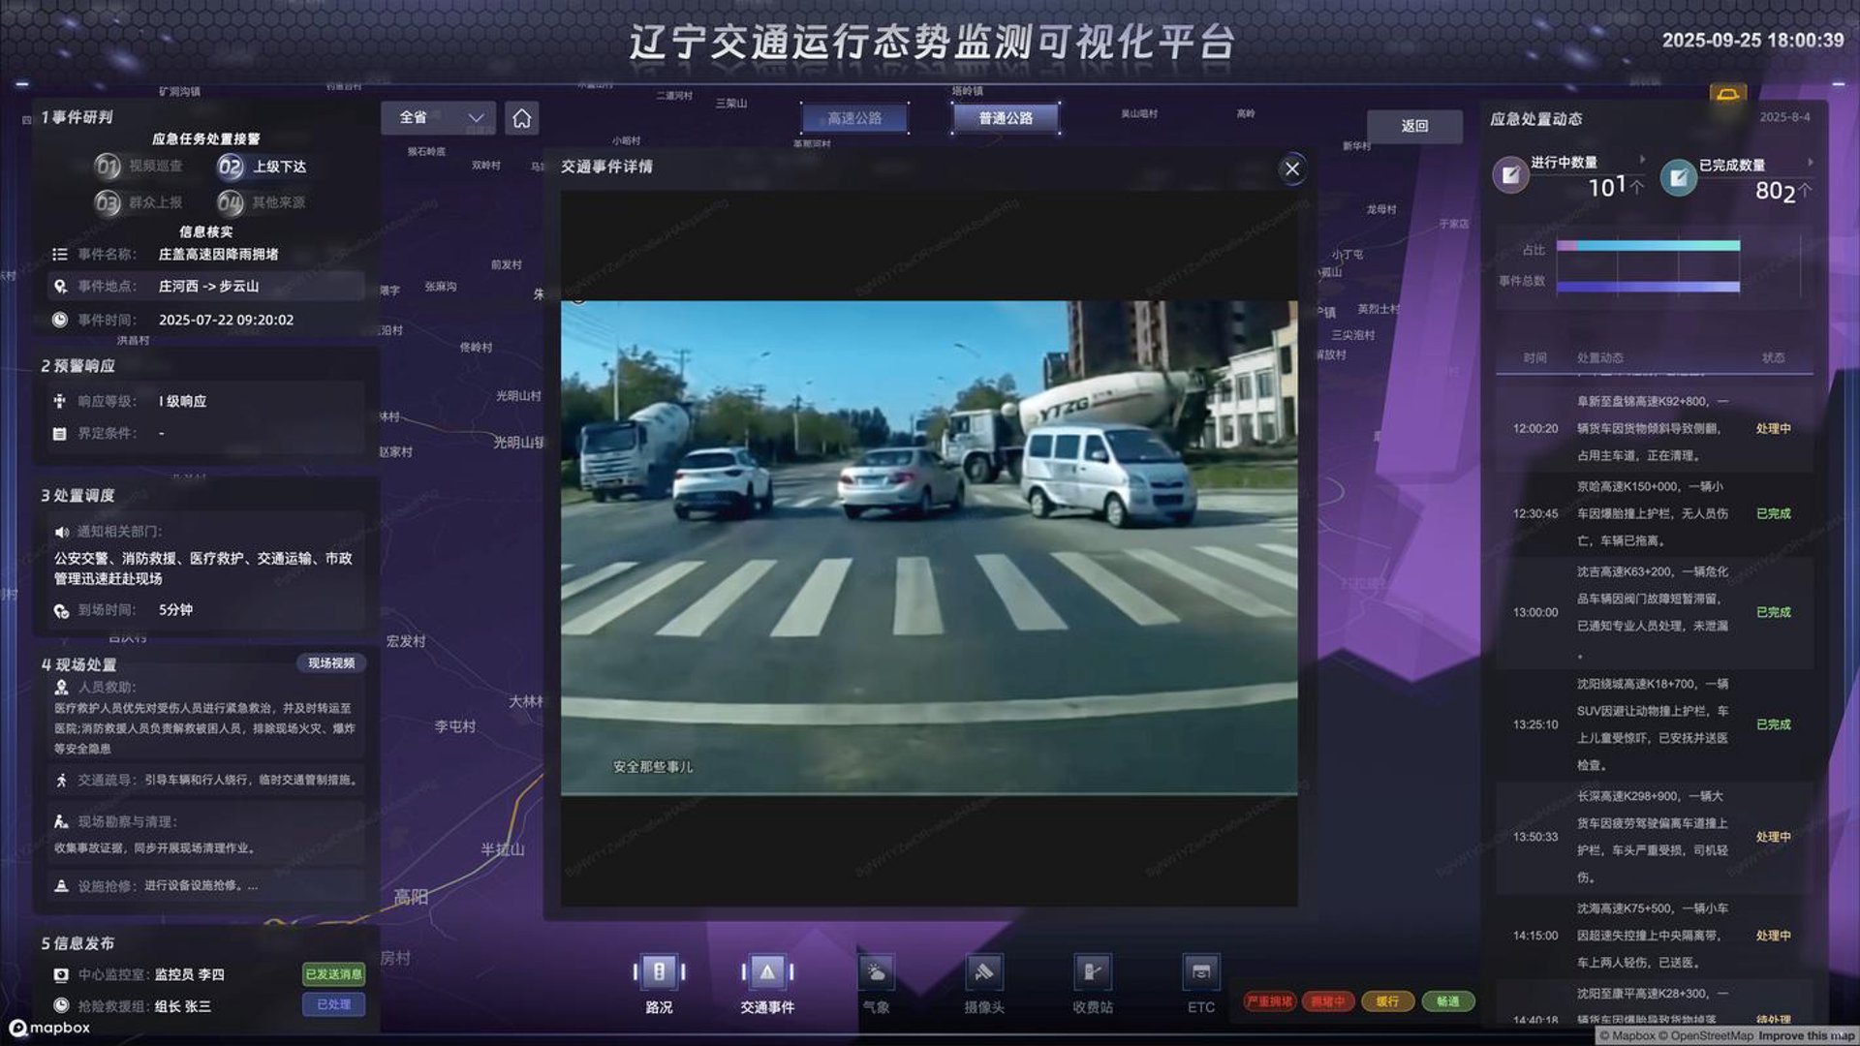Open the 13:00:00 沈吉高速 entry
The image size is (1860, 1046).
pyautogui.click(x=1655, y=612)
